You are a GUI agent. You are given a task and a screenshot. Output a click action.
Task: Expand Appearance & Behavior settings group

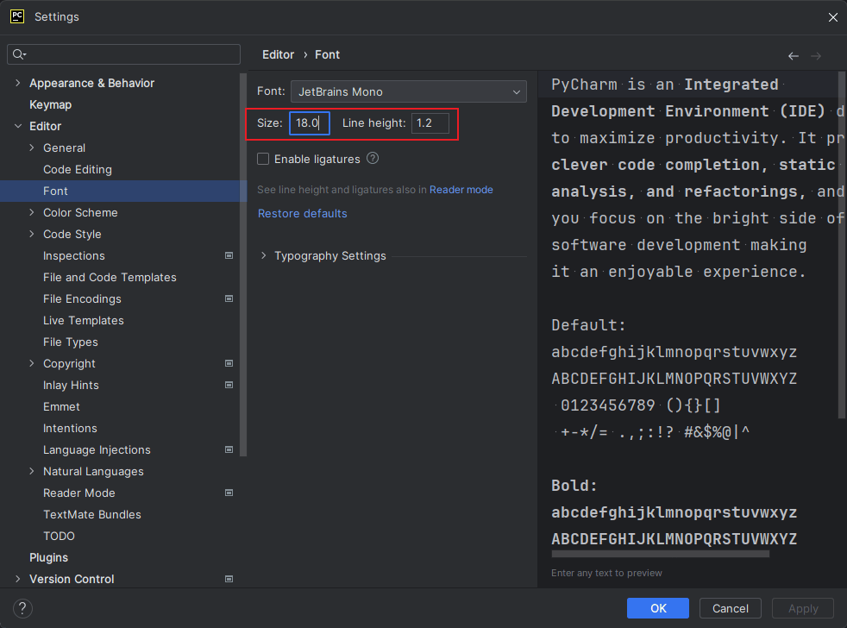point(18,84)
